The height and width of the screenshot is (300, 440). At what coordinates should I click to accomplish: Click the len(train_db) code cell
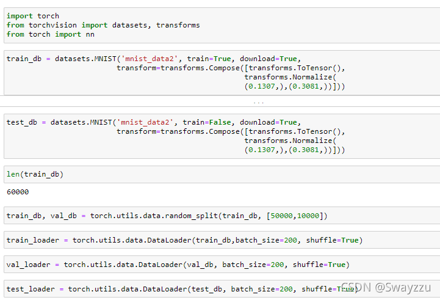pyautogui.click(x=222, y=174)
